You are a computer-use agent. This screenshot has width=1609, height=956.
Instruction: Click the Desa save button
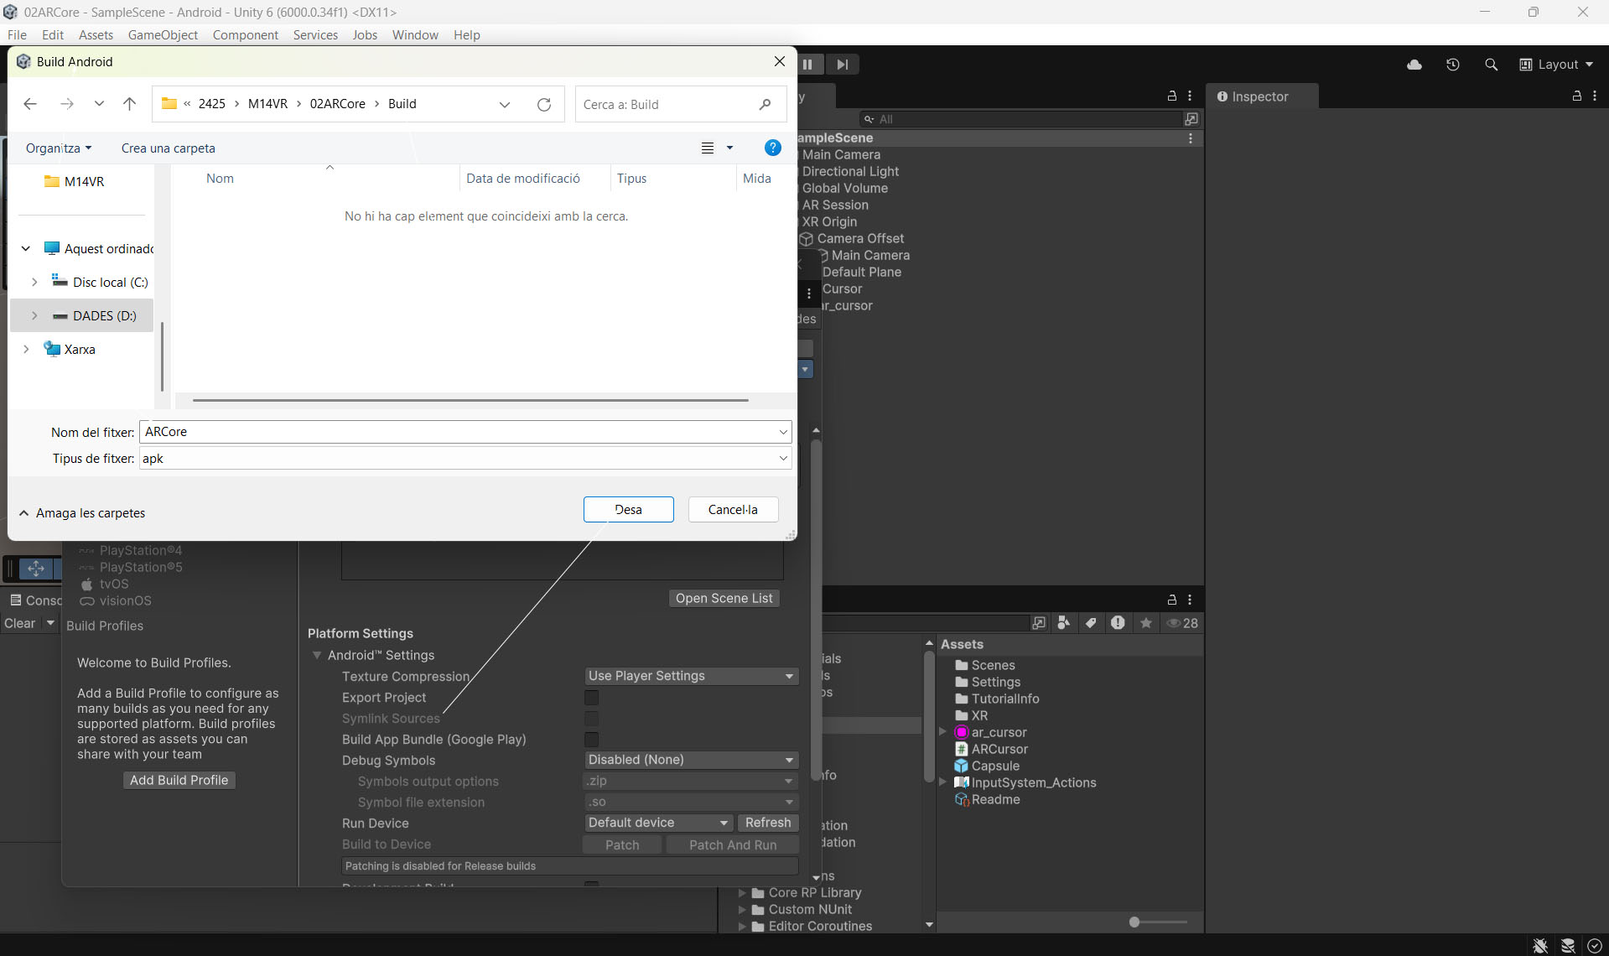pos(628,510)
